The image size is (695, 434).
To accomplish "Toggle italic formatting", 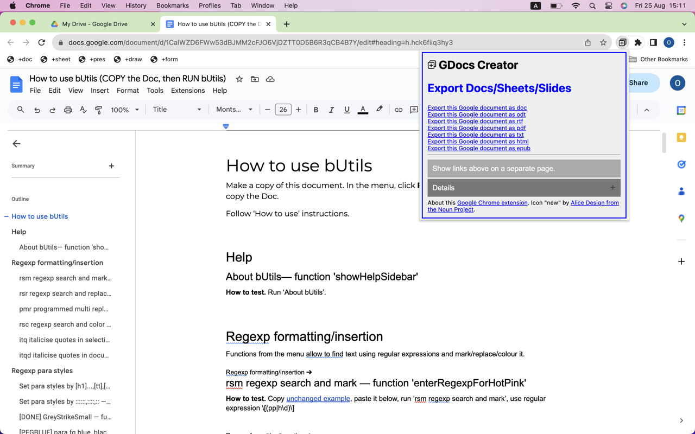I will coord(331,110).
